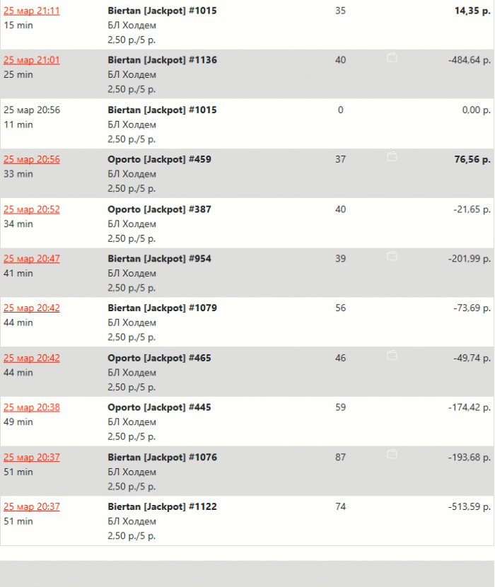Click the 76,56 р. winnings value
495x587 pixels.
click(472, 159)
